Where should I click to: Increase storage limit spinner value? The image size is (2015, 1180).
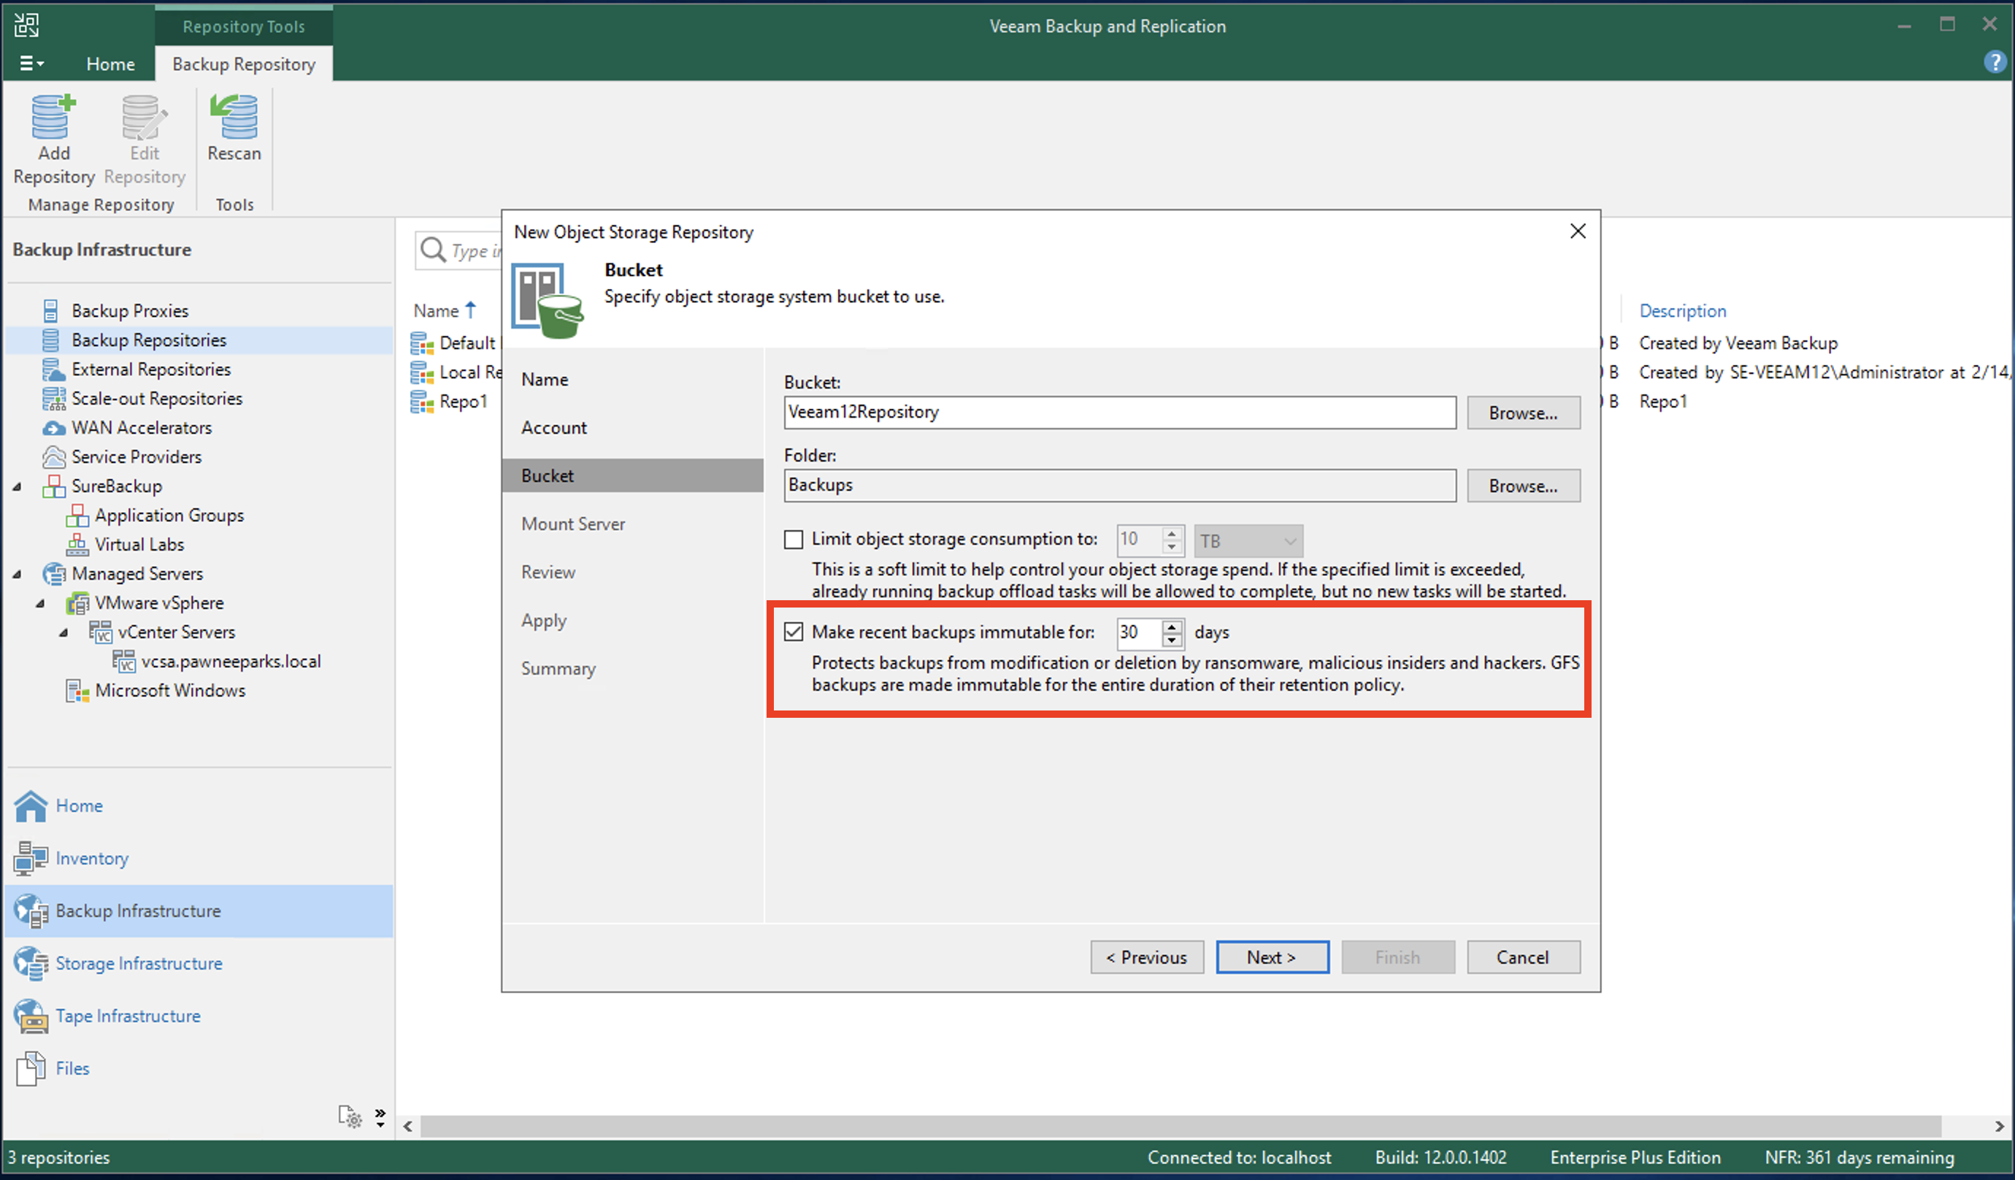[x=1172, y=533]
